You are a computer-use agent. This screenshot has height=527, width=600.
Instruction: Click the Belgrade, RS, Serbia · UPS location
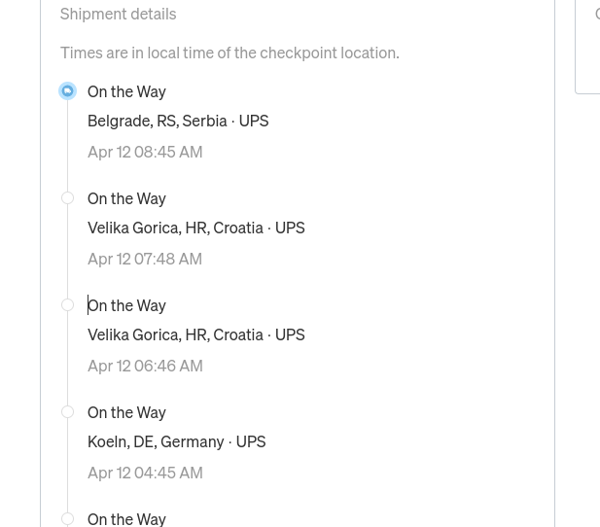pos(178,121)
